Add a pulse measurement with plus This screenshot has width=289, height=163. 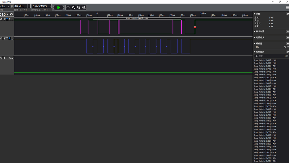coord(288,32)
